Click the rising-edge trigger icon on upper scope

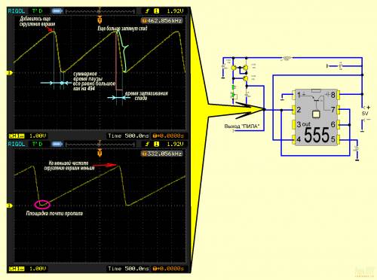pos(147,11)
